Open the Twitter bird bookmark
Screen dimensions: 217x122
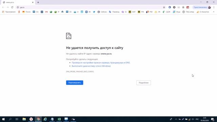(94, 12)
